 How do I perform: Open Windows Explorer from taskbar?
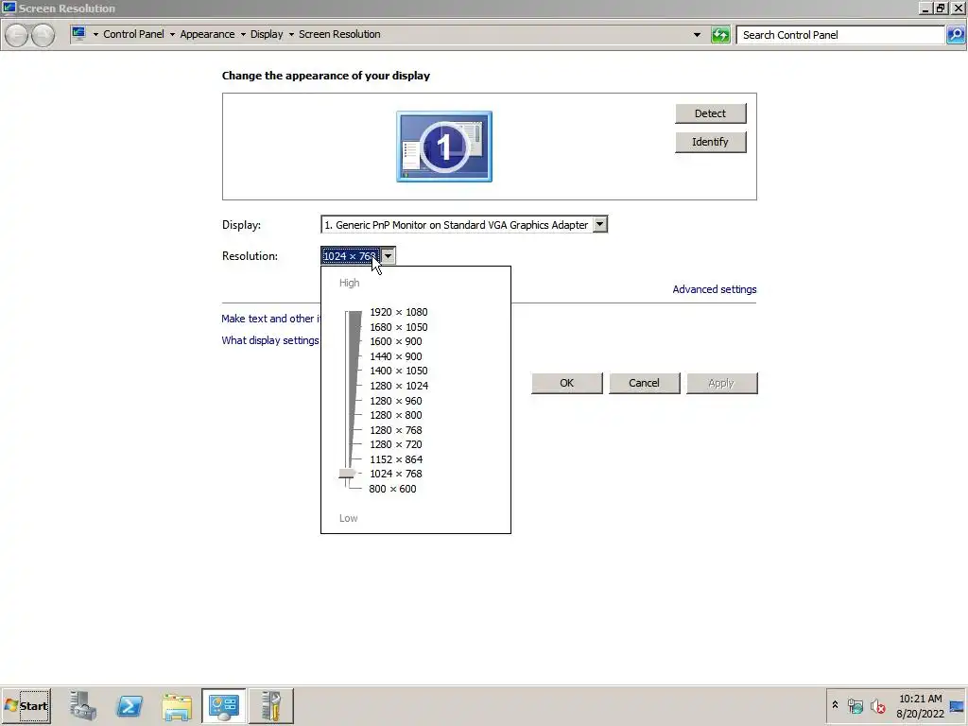coord(177,707)
